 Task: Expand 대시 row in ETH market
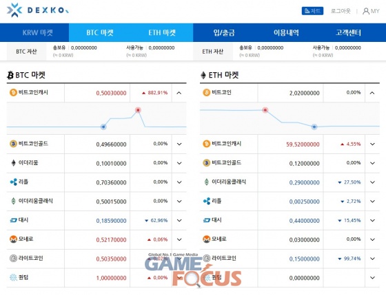coord(372,220)
